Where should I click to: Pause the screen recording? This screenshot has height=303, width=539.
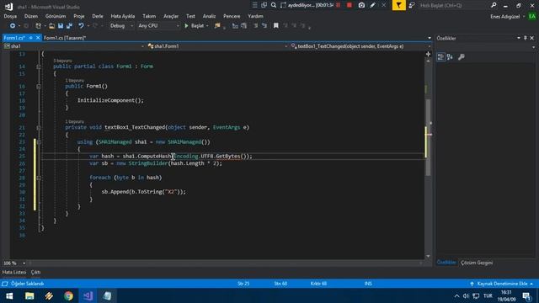tap(339, 5)
